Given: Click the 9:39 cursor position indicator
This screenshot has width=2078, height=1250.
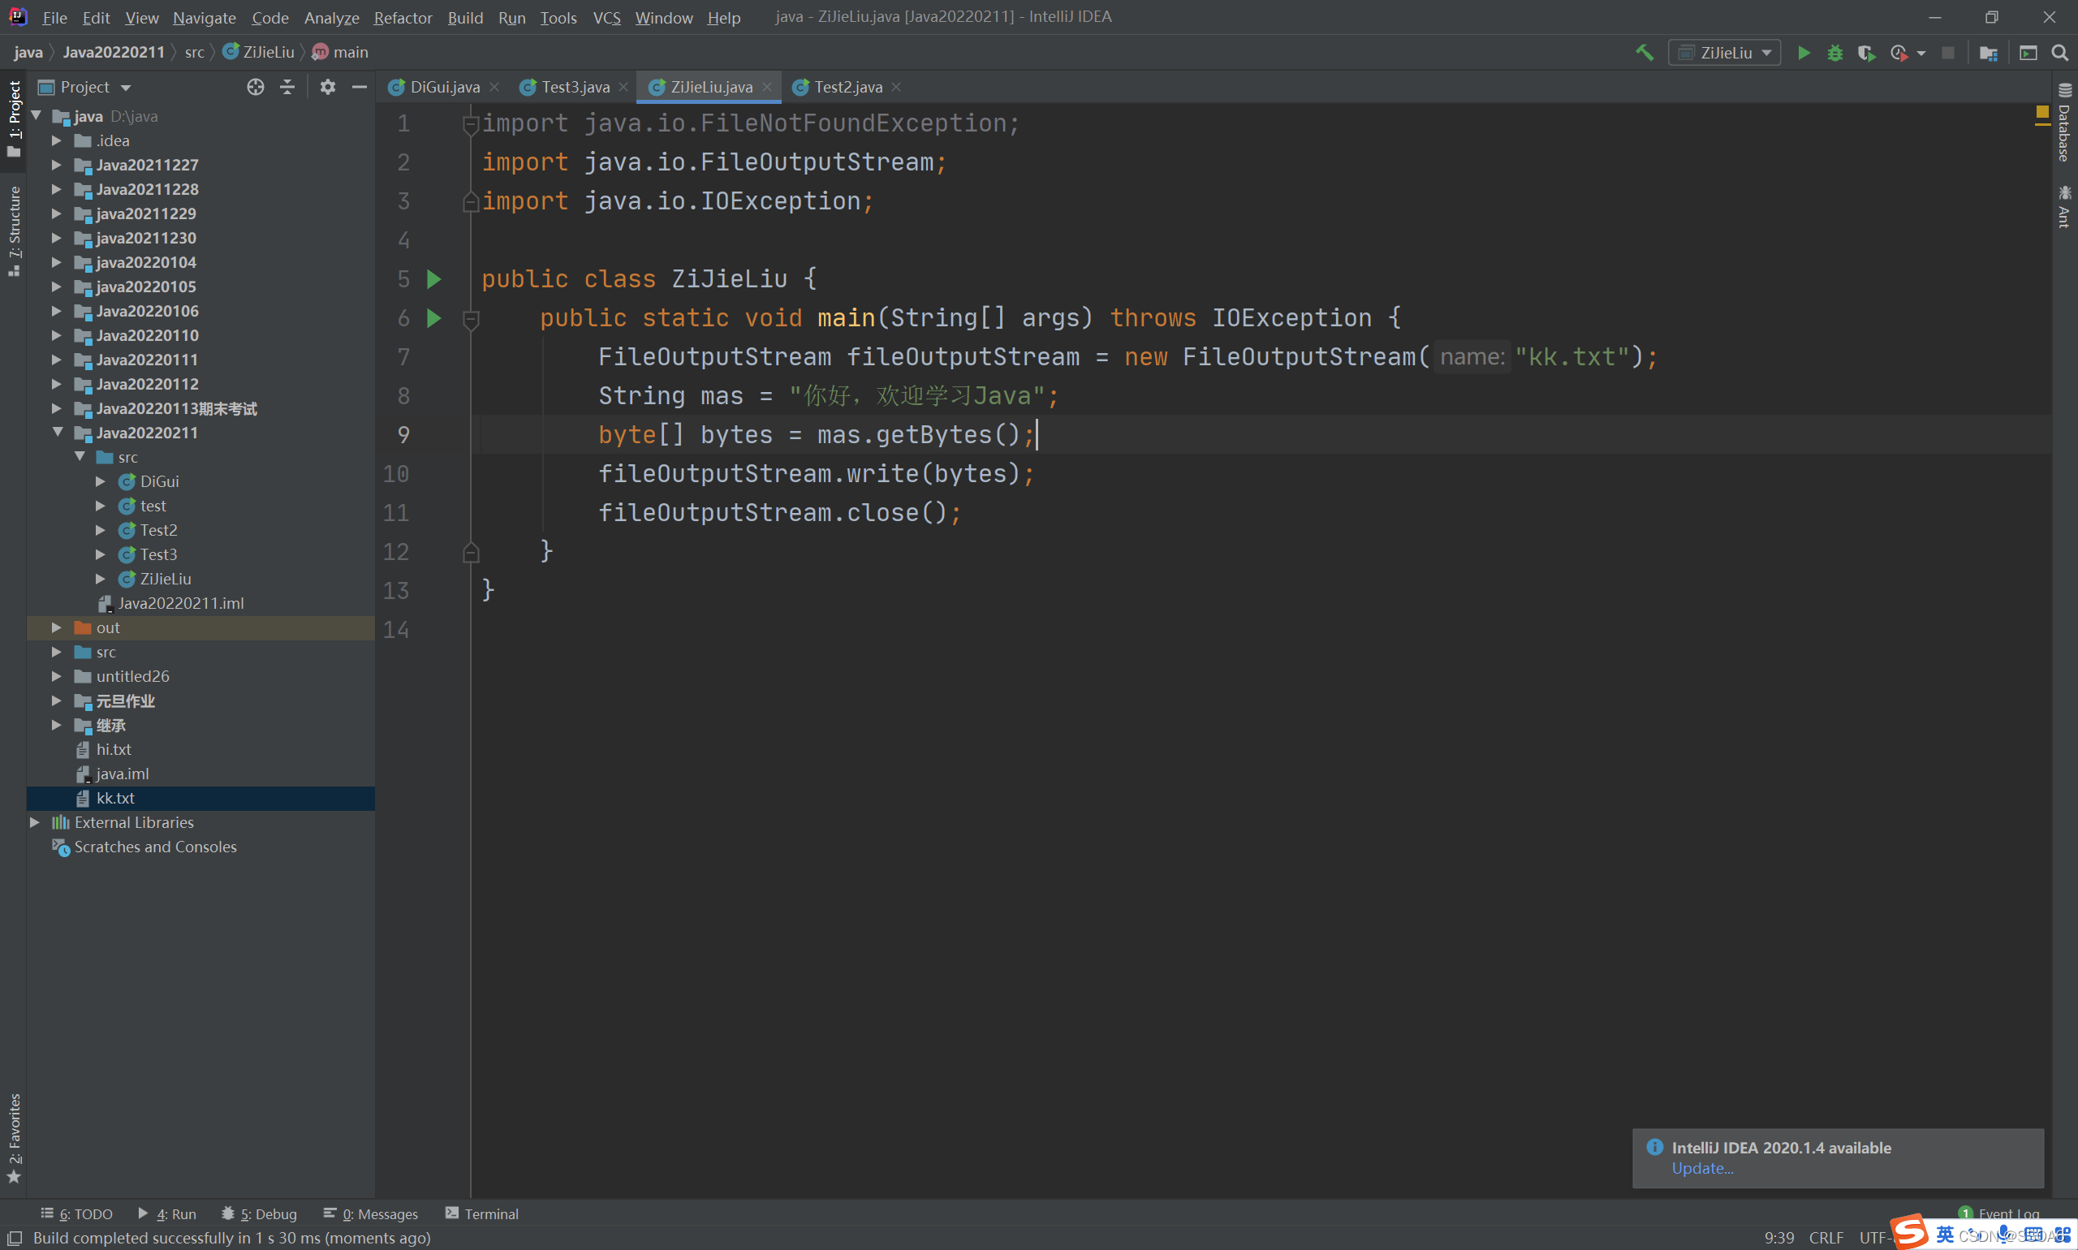Looking at the screenshot, I should point(1779,1237).
